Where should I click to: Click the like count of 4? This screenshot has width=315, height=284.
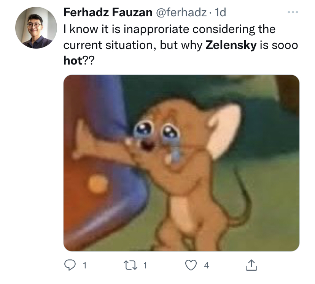click(x=206, y=266)
